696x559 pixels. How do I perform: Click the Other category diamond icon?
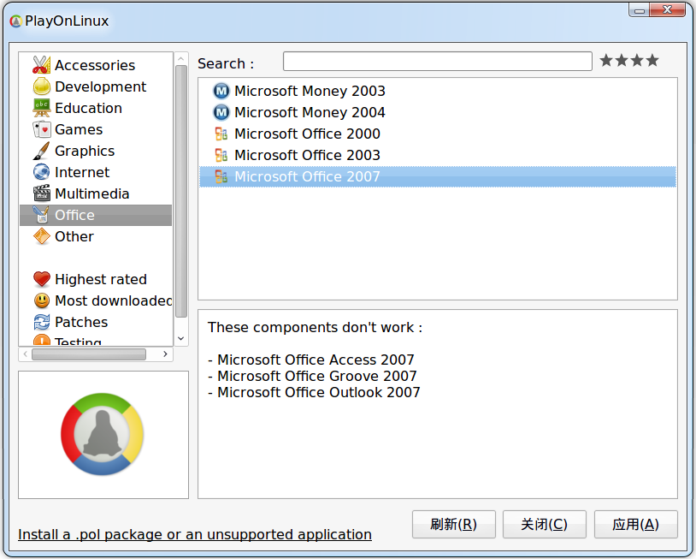(41, 236)
